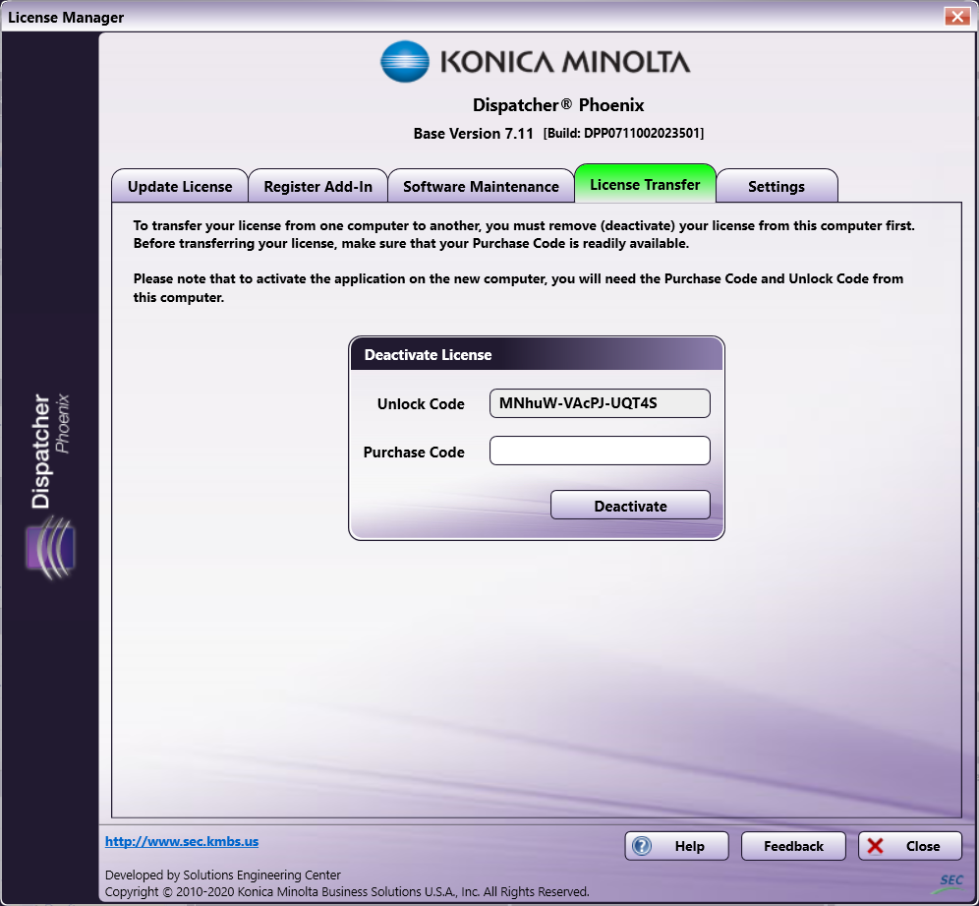Click the License Transfer tab

645,184
